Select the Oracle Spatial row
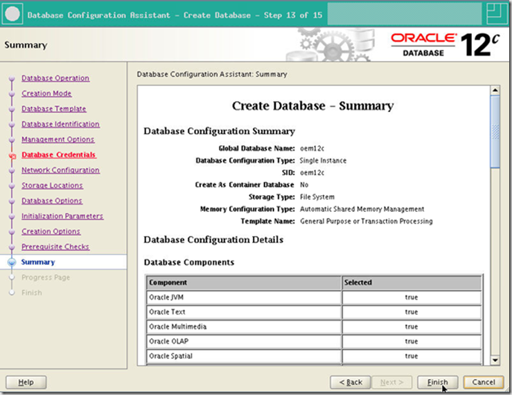Viewport: 512px width, 395px height. (314, 356)
